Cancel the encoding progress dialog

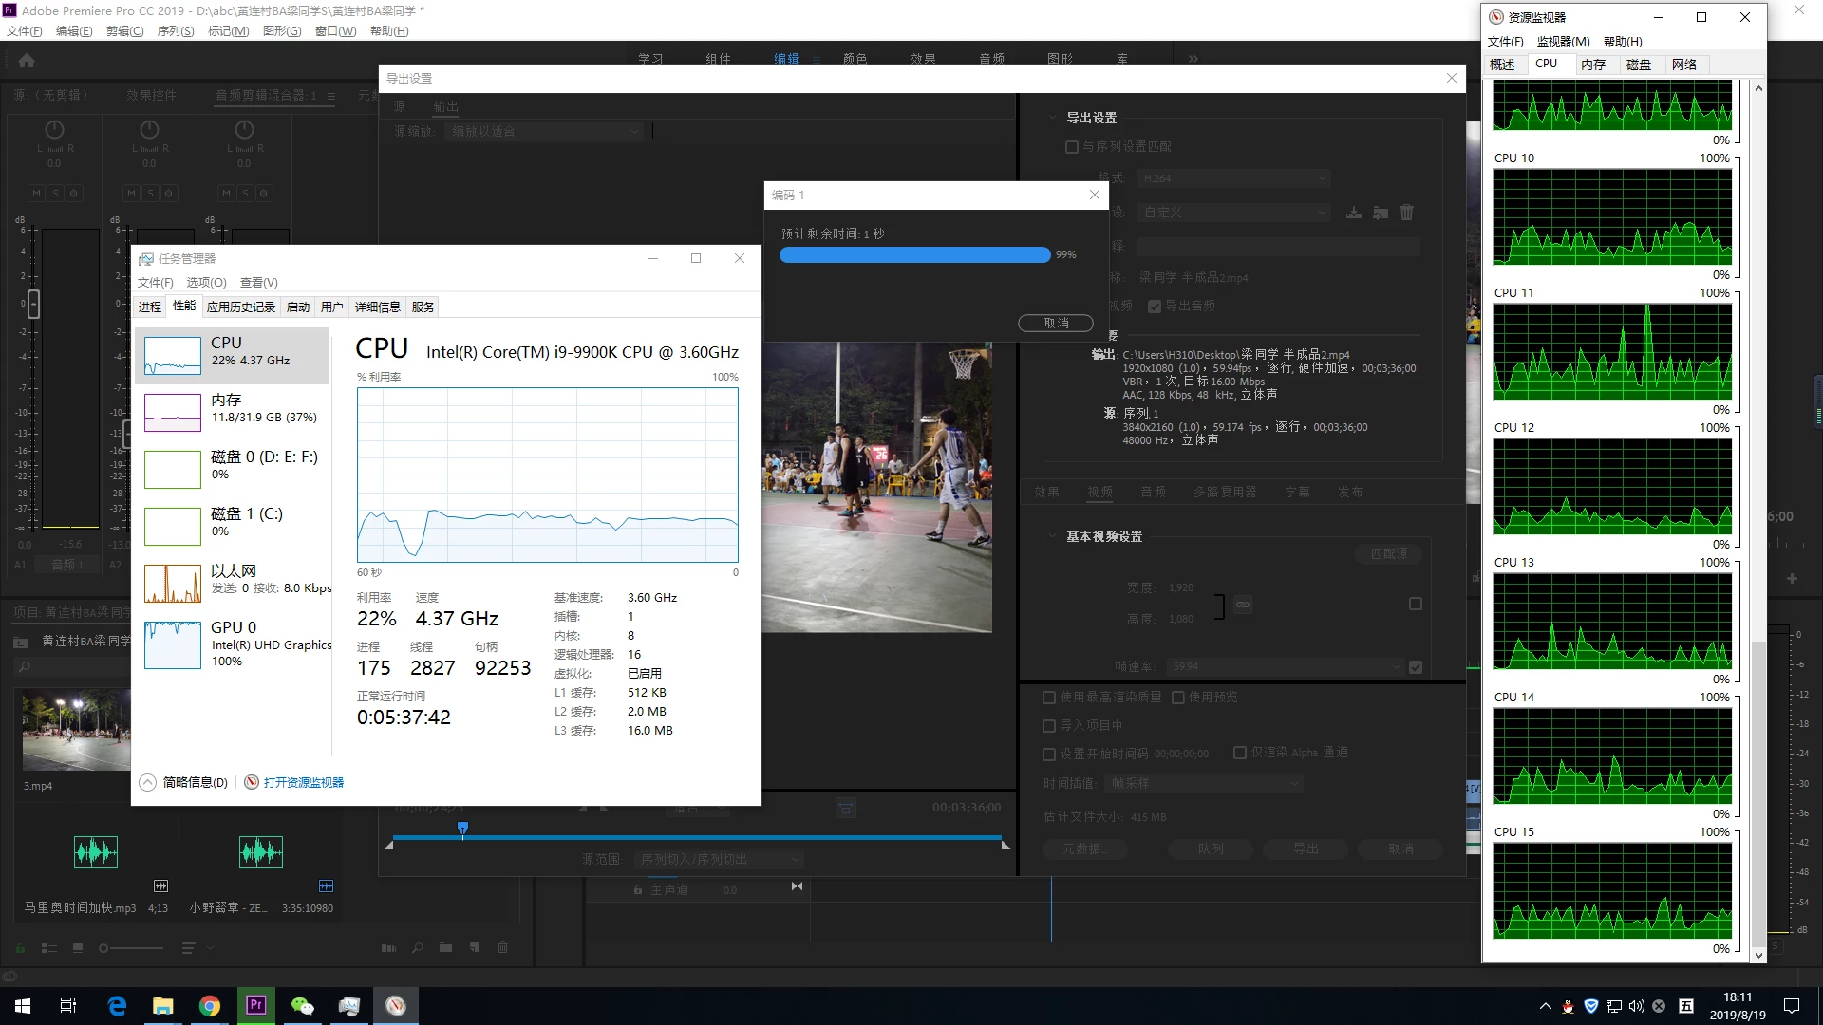1055,323
